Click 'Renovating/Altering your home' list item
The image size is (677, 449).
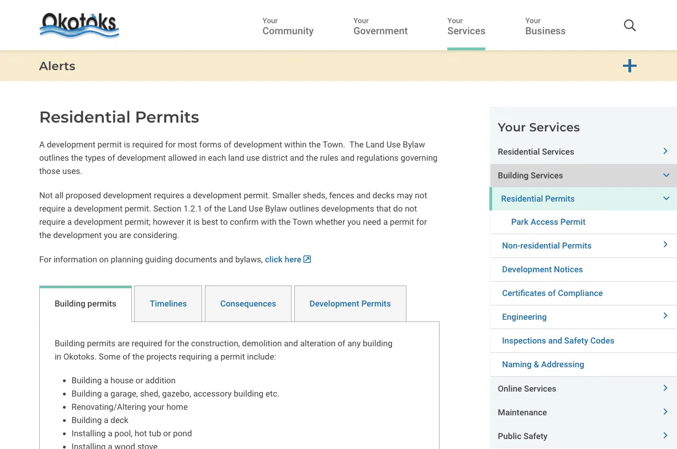130,407
